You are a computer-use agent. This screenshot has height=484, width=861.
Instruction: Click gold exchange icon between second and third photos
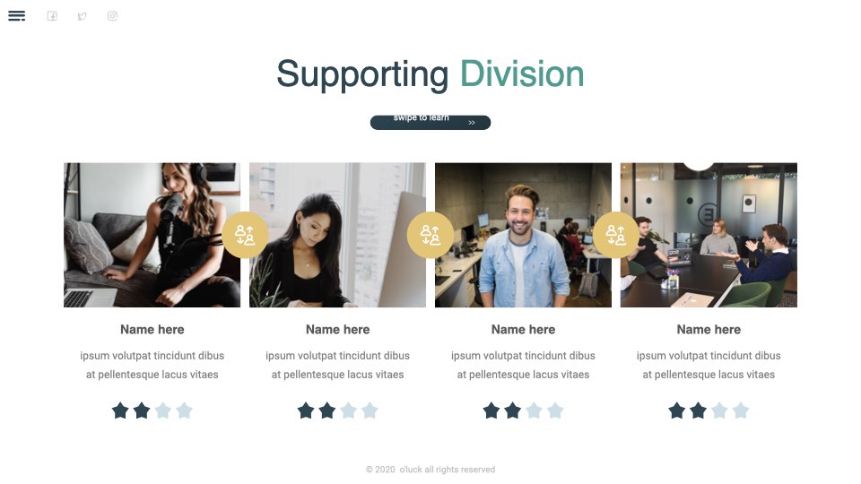point(430,235)
